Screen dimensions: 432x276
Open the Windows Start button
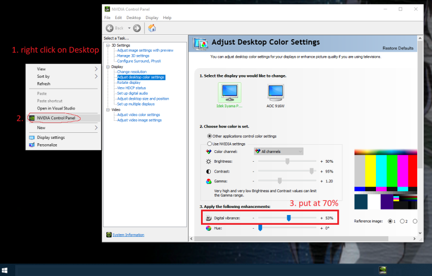[x=4, y=270]
